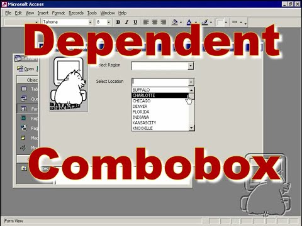
Task: Select the Pages object icon
Action: 24,128
